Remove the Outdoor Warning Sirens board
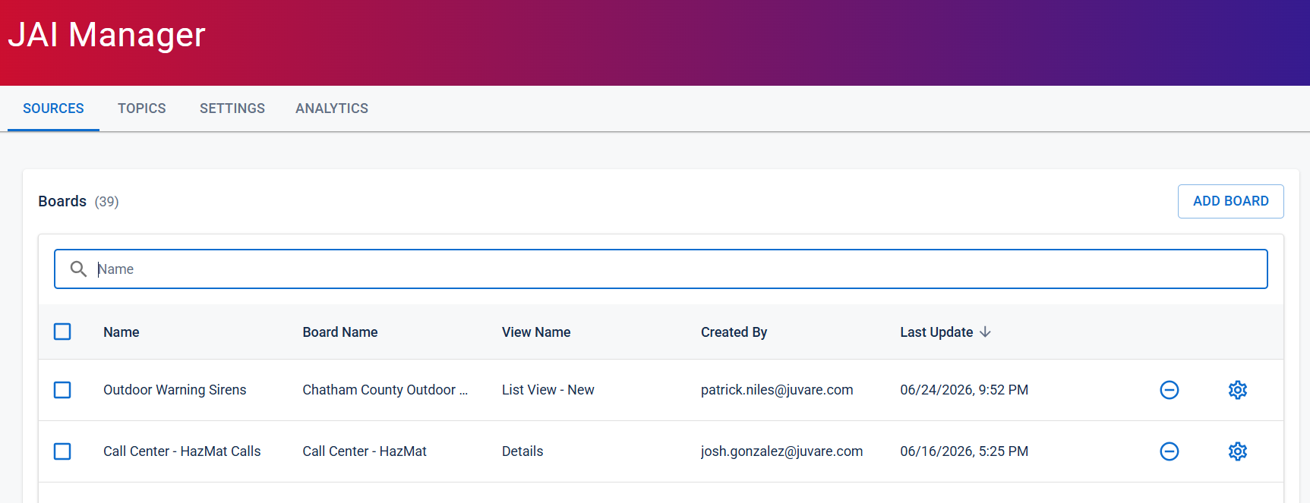Image resolution: width=1310 pixels, height=503 pixels. 1170,390
